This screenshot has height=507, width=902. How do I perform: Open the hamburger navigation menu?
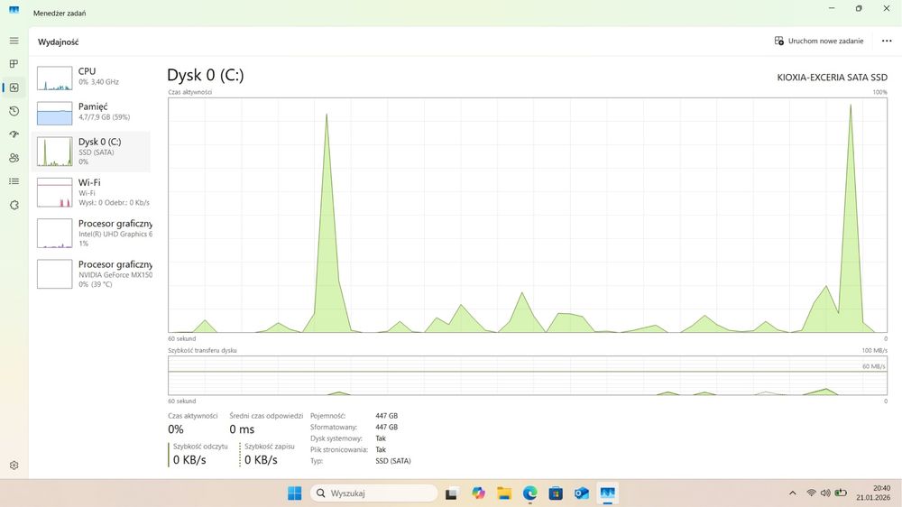[x=14, y=41]
